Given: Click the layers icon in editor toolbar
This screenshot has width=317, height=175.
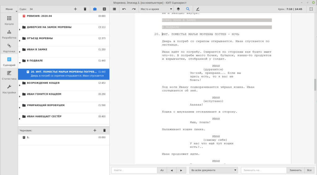Looking at the screenshot, I should (178, 9).
